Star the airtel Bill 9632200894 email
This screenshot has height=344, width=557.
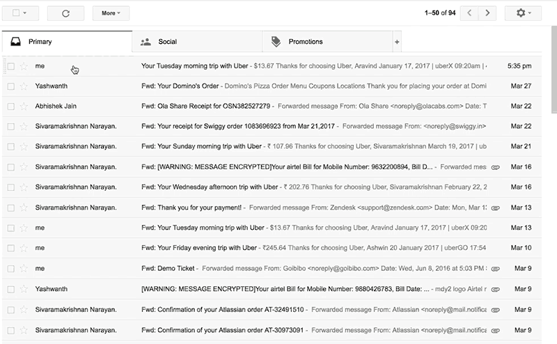[x=24, y=167]
